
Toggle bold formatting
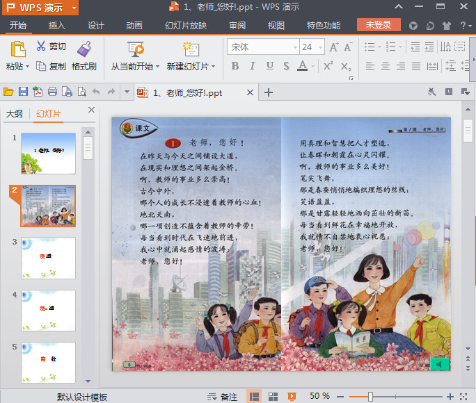pyautogui.click(x=235, y=66)
